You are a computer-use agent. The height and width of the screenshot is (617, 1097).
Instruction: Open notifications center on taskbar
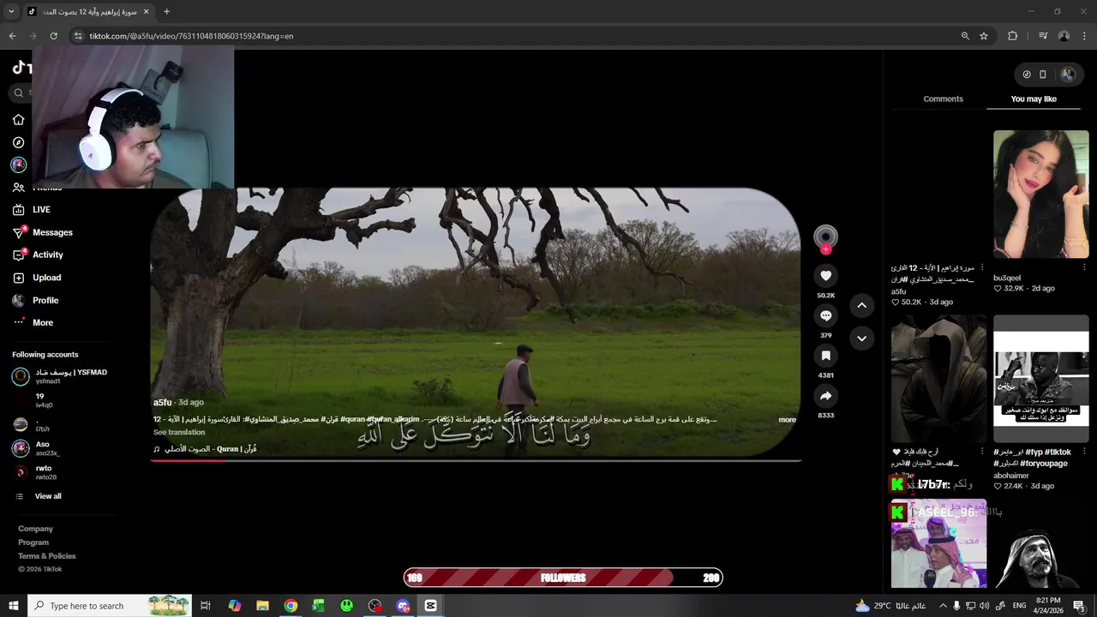(1079, 606)
